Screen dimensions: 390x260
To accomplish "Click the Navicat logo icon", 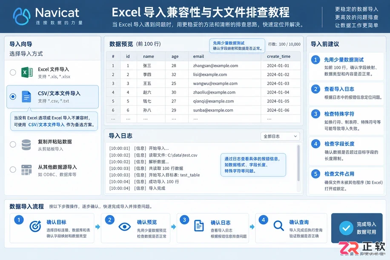I will [22, 16].
